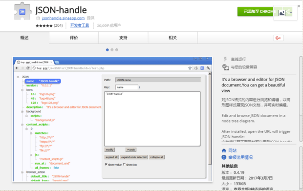Collapse the js tree node

pyautogui.click(x=31, y=155)
